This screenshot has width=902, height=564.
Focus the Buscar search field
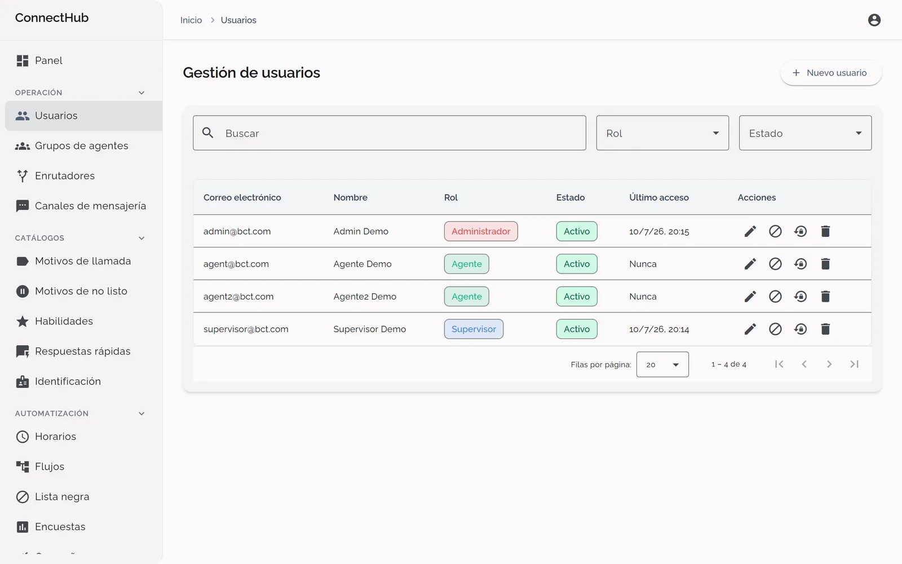(x=390, y=133)
